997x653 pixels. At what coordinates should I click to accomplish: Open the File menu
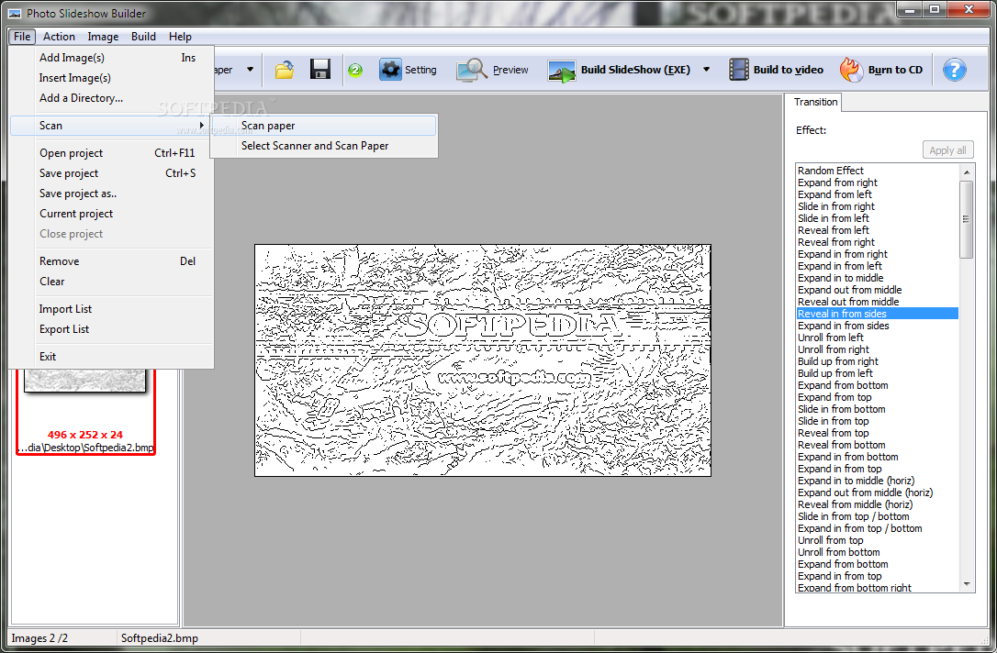point(22,36)
